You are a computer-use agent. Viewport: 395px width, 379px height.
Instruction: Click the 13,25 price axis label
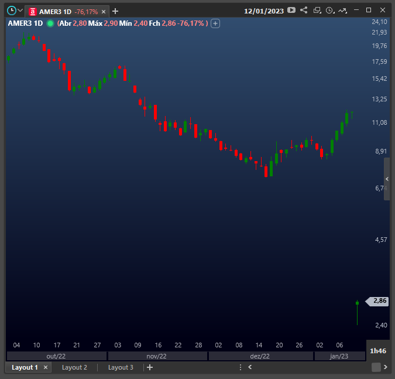click(379, 99)
